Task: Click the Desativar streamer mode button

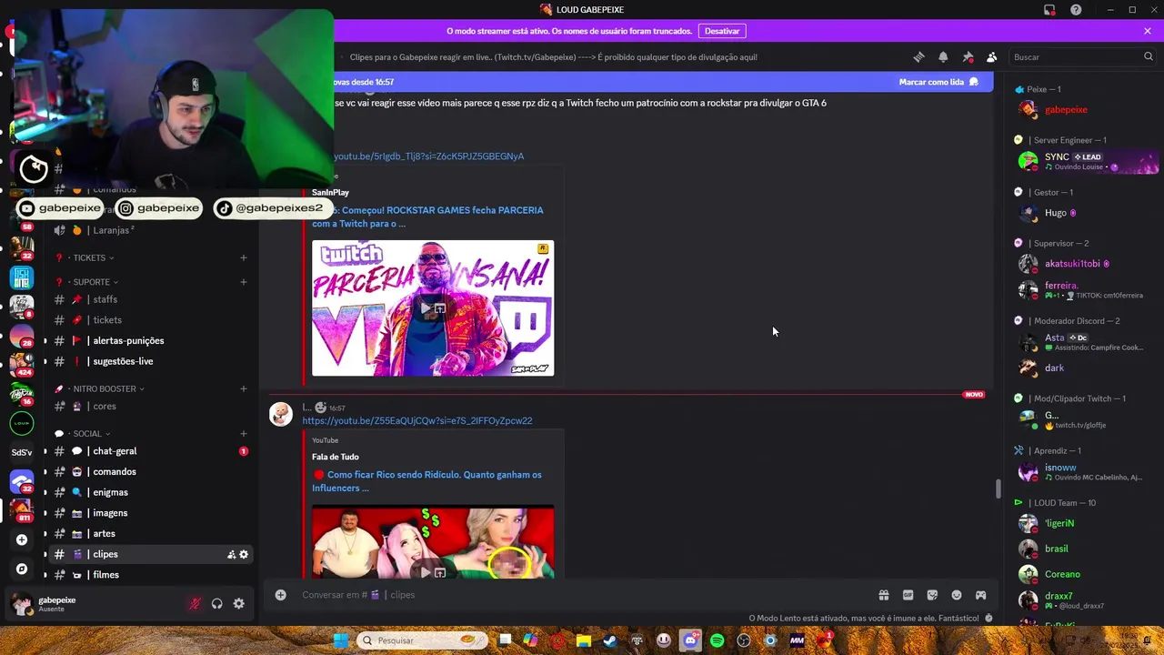Action: (722, 31)
